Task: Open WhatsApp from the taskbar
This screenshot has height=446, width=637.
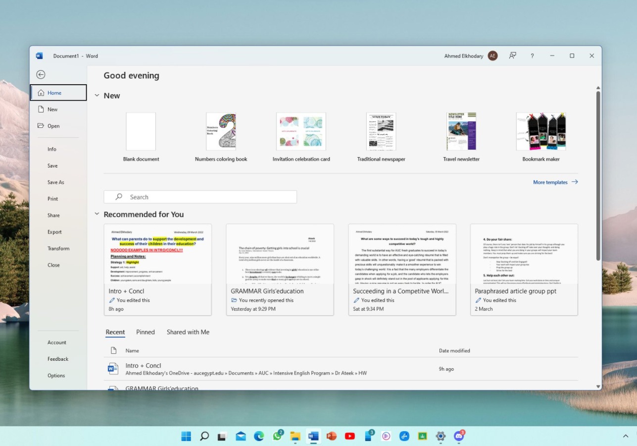Action: 277,436
